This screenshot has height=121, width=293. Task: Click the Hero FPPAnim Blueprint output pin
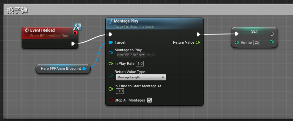(x=84, y=69)
